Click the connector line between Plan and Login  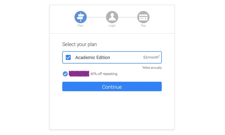click(96, 17)
